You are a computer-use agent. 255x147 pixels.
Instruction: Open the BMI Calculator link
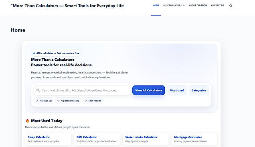point(87,137)
